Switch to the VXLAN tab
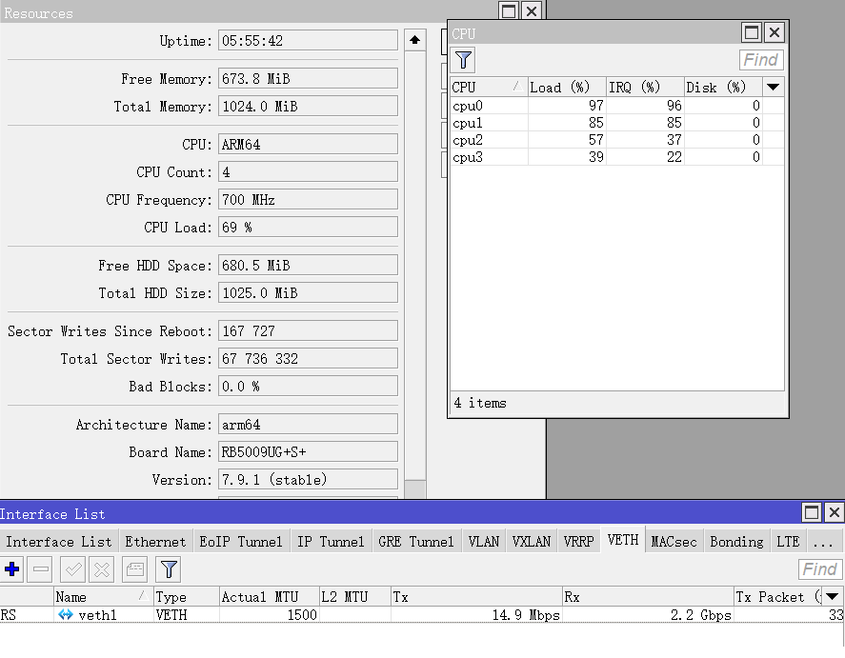 pyautogui.click(x=531, y=541)
